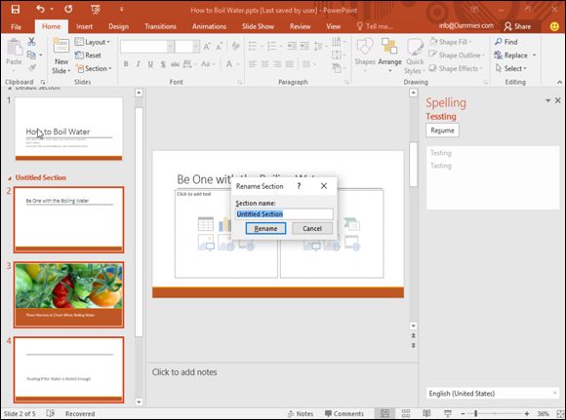Click the Find magnifier icon
The image size is (566, 420).
click(499, 42)
